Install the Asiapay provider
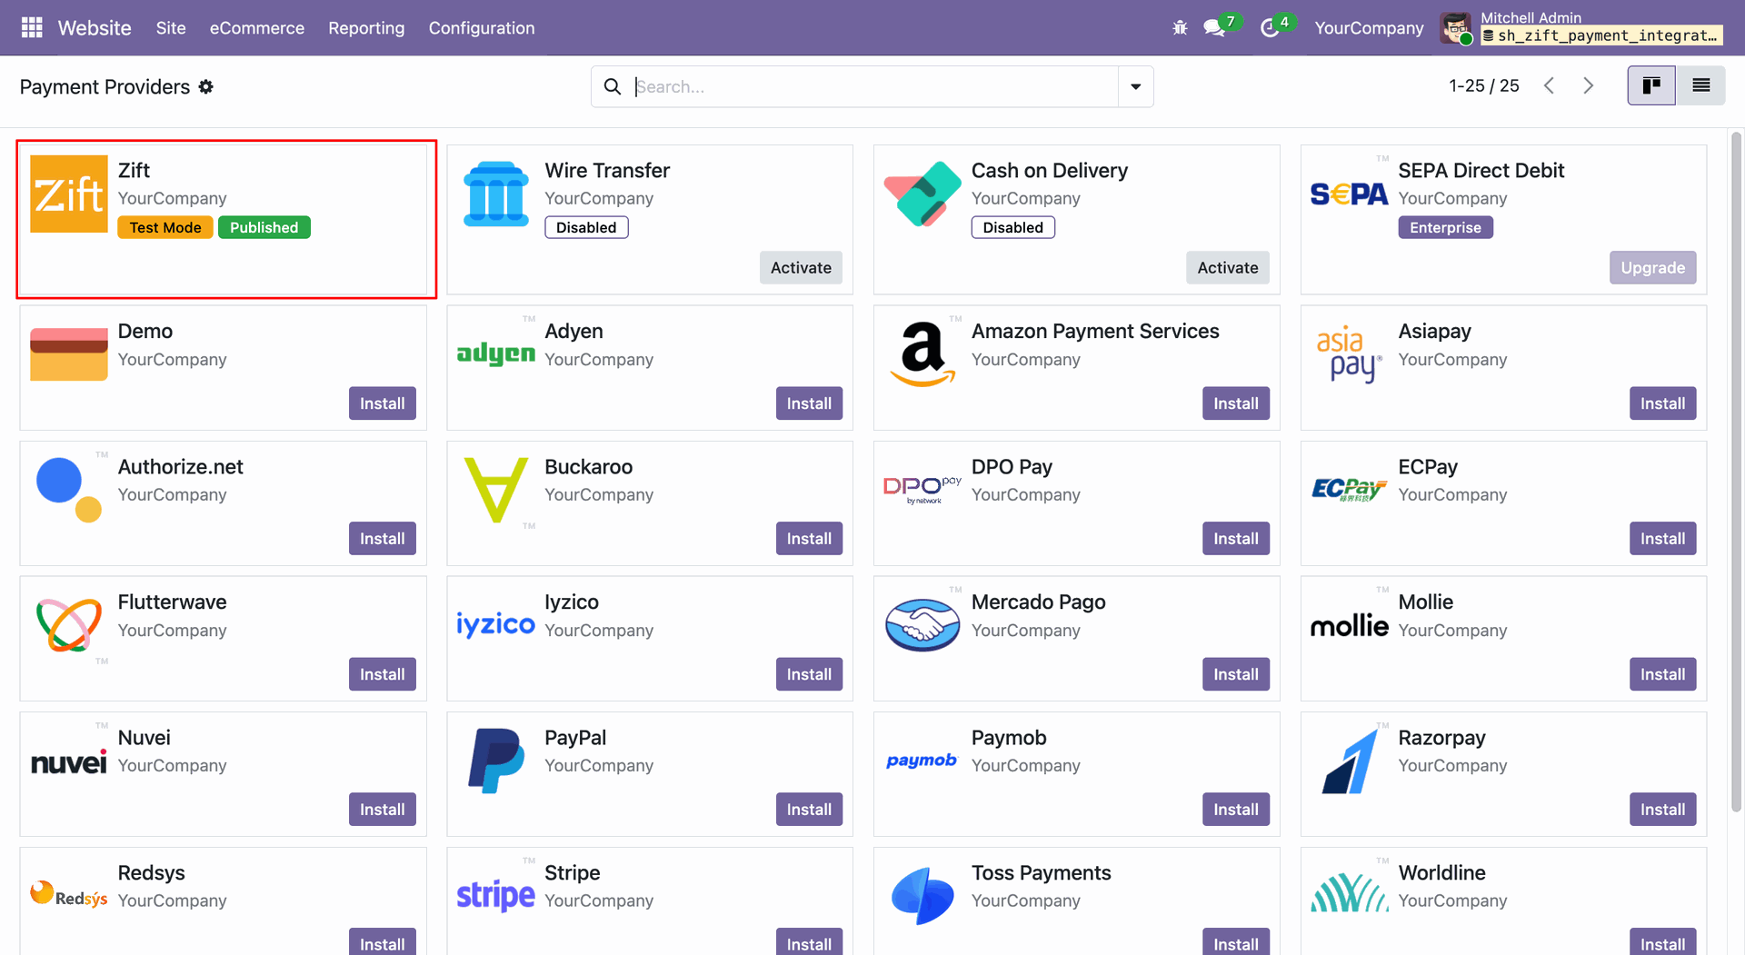Image resolution: width=1745 pixels, height=955 pixels. pyautogui.click(x=1662, y=403)
